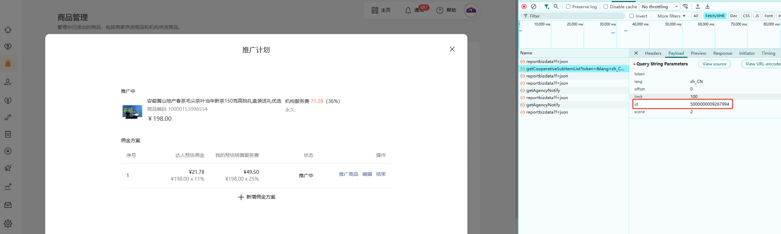
Task: Close the 推广计划 dialog
Action: (452, 49)
